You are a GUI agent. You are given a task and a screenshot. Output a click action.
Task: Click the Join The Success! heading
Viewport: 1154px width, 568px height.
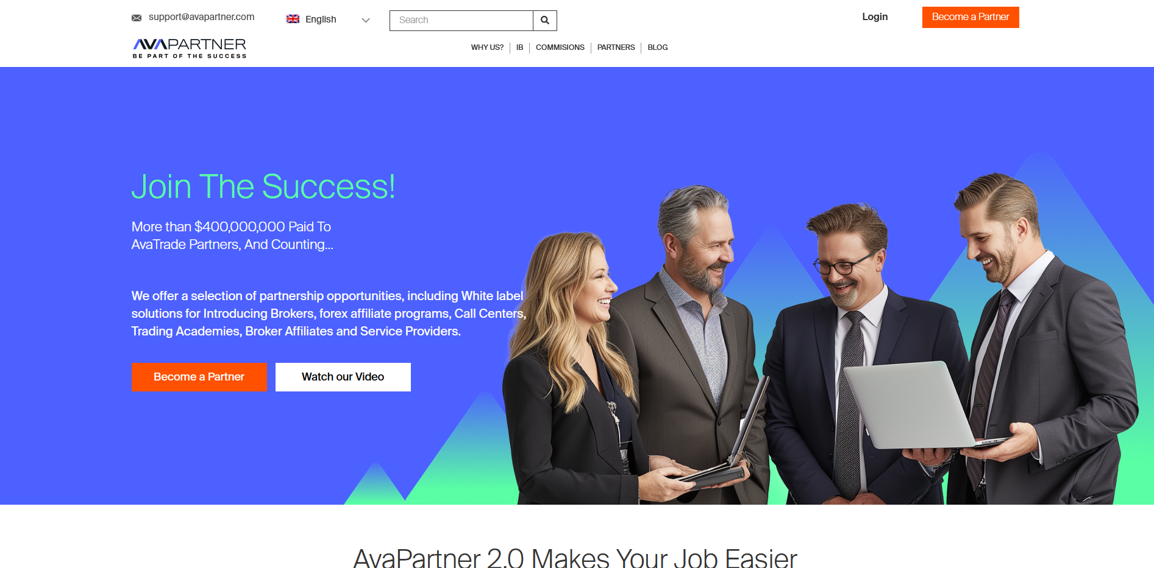(x=263, y=186)
